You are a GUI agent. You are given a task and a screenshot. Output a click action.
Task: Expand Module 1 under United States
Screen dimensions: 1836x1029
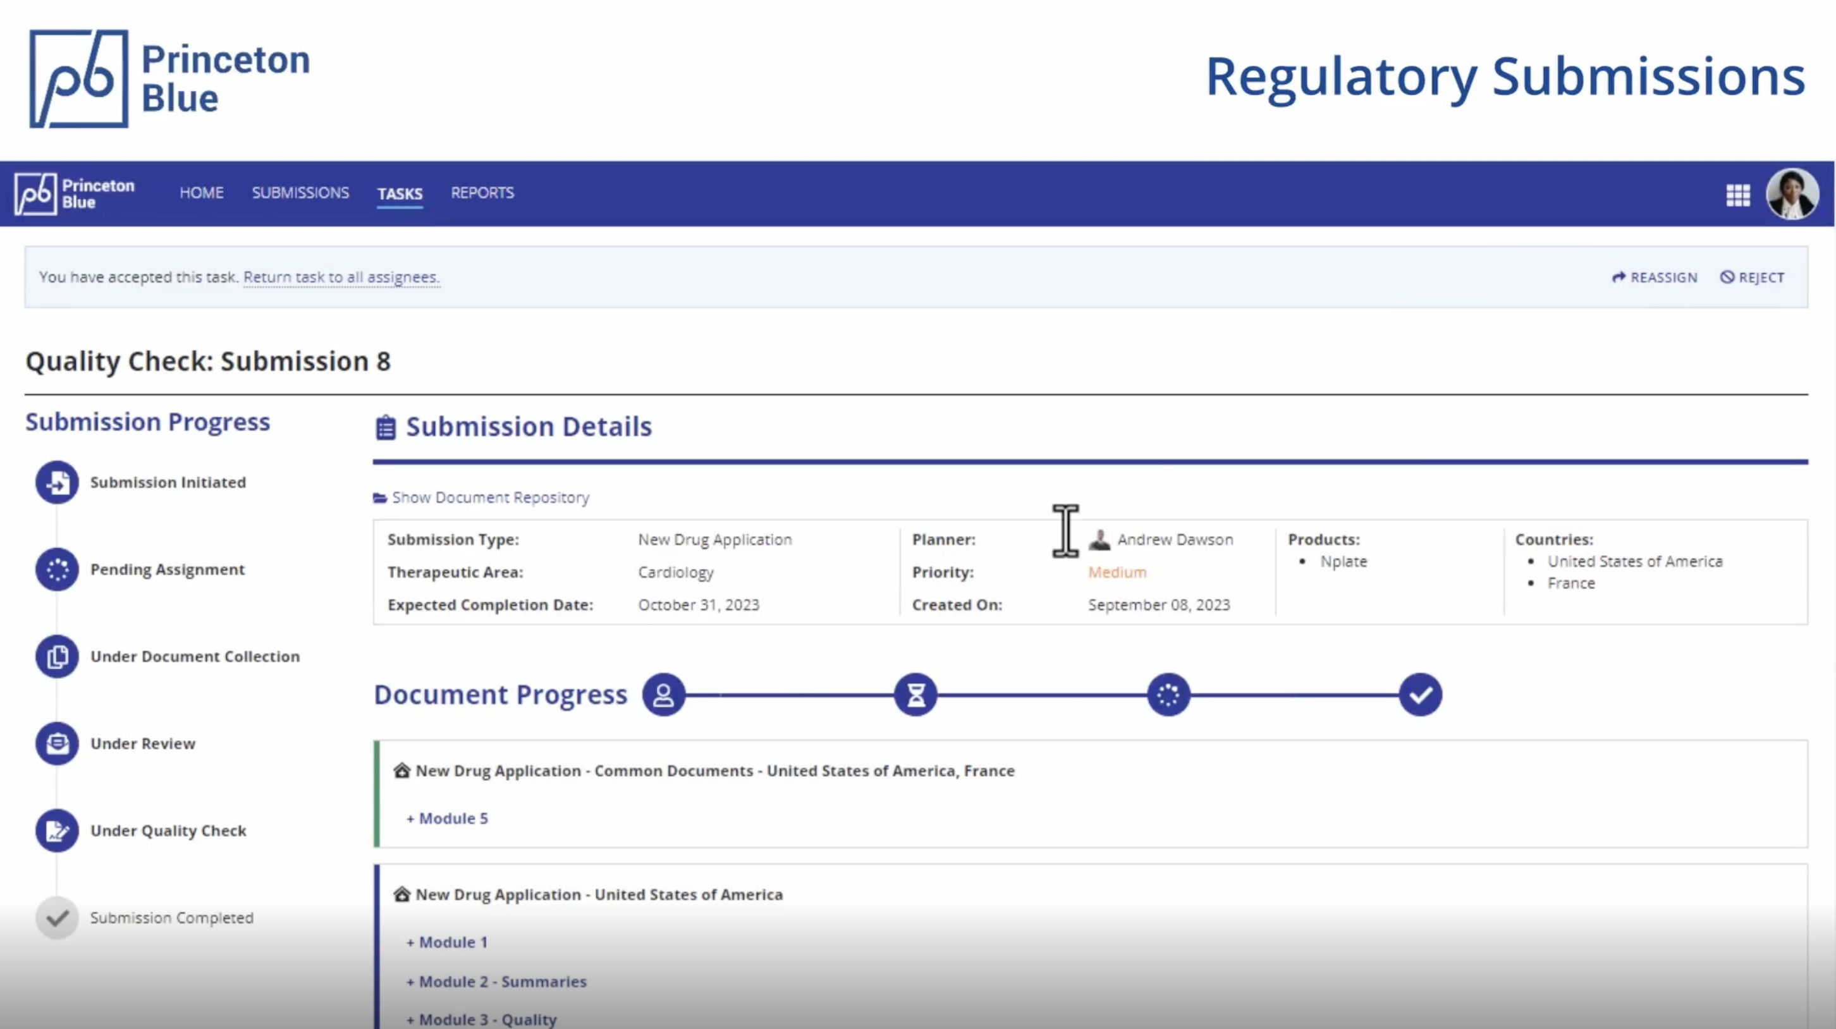448,942
